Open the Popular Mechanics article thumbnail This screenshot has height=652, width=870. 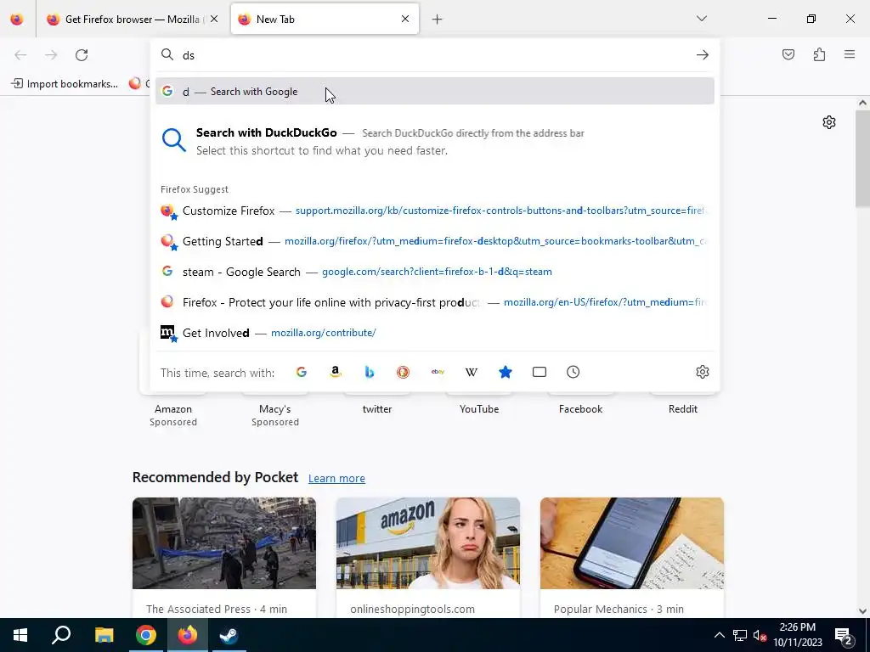pos(632,543)
